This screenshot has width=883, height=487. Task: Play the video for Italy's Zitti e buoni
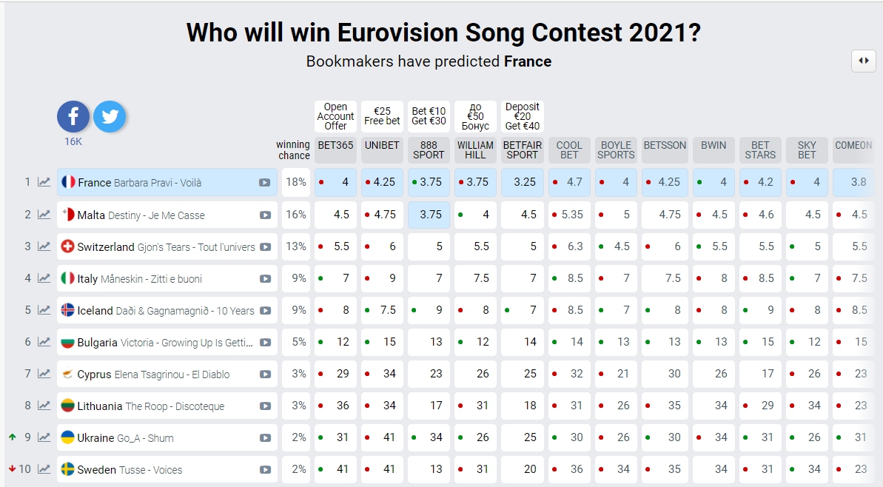pos(265,279)
